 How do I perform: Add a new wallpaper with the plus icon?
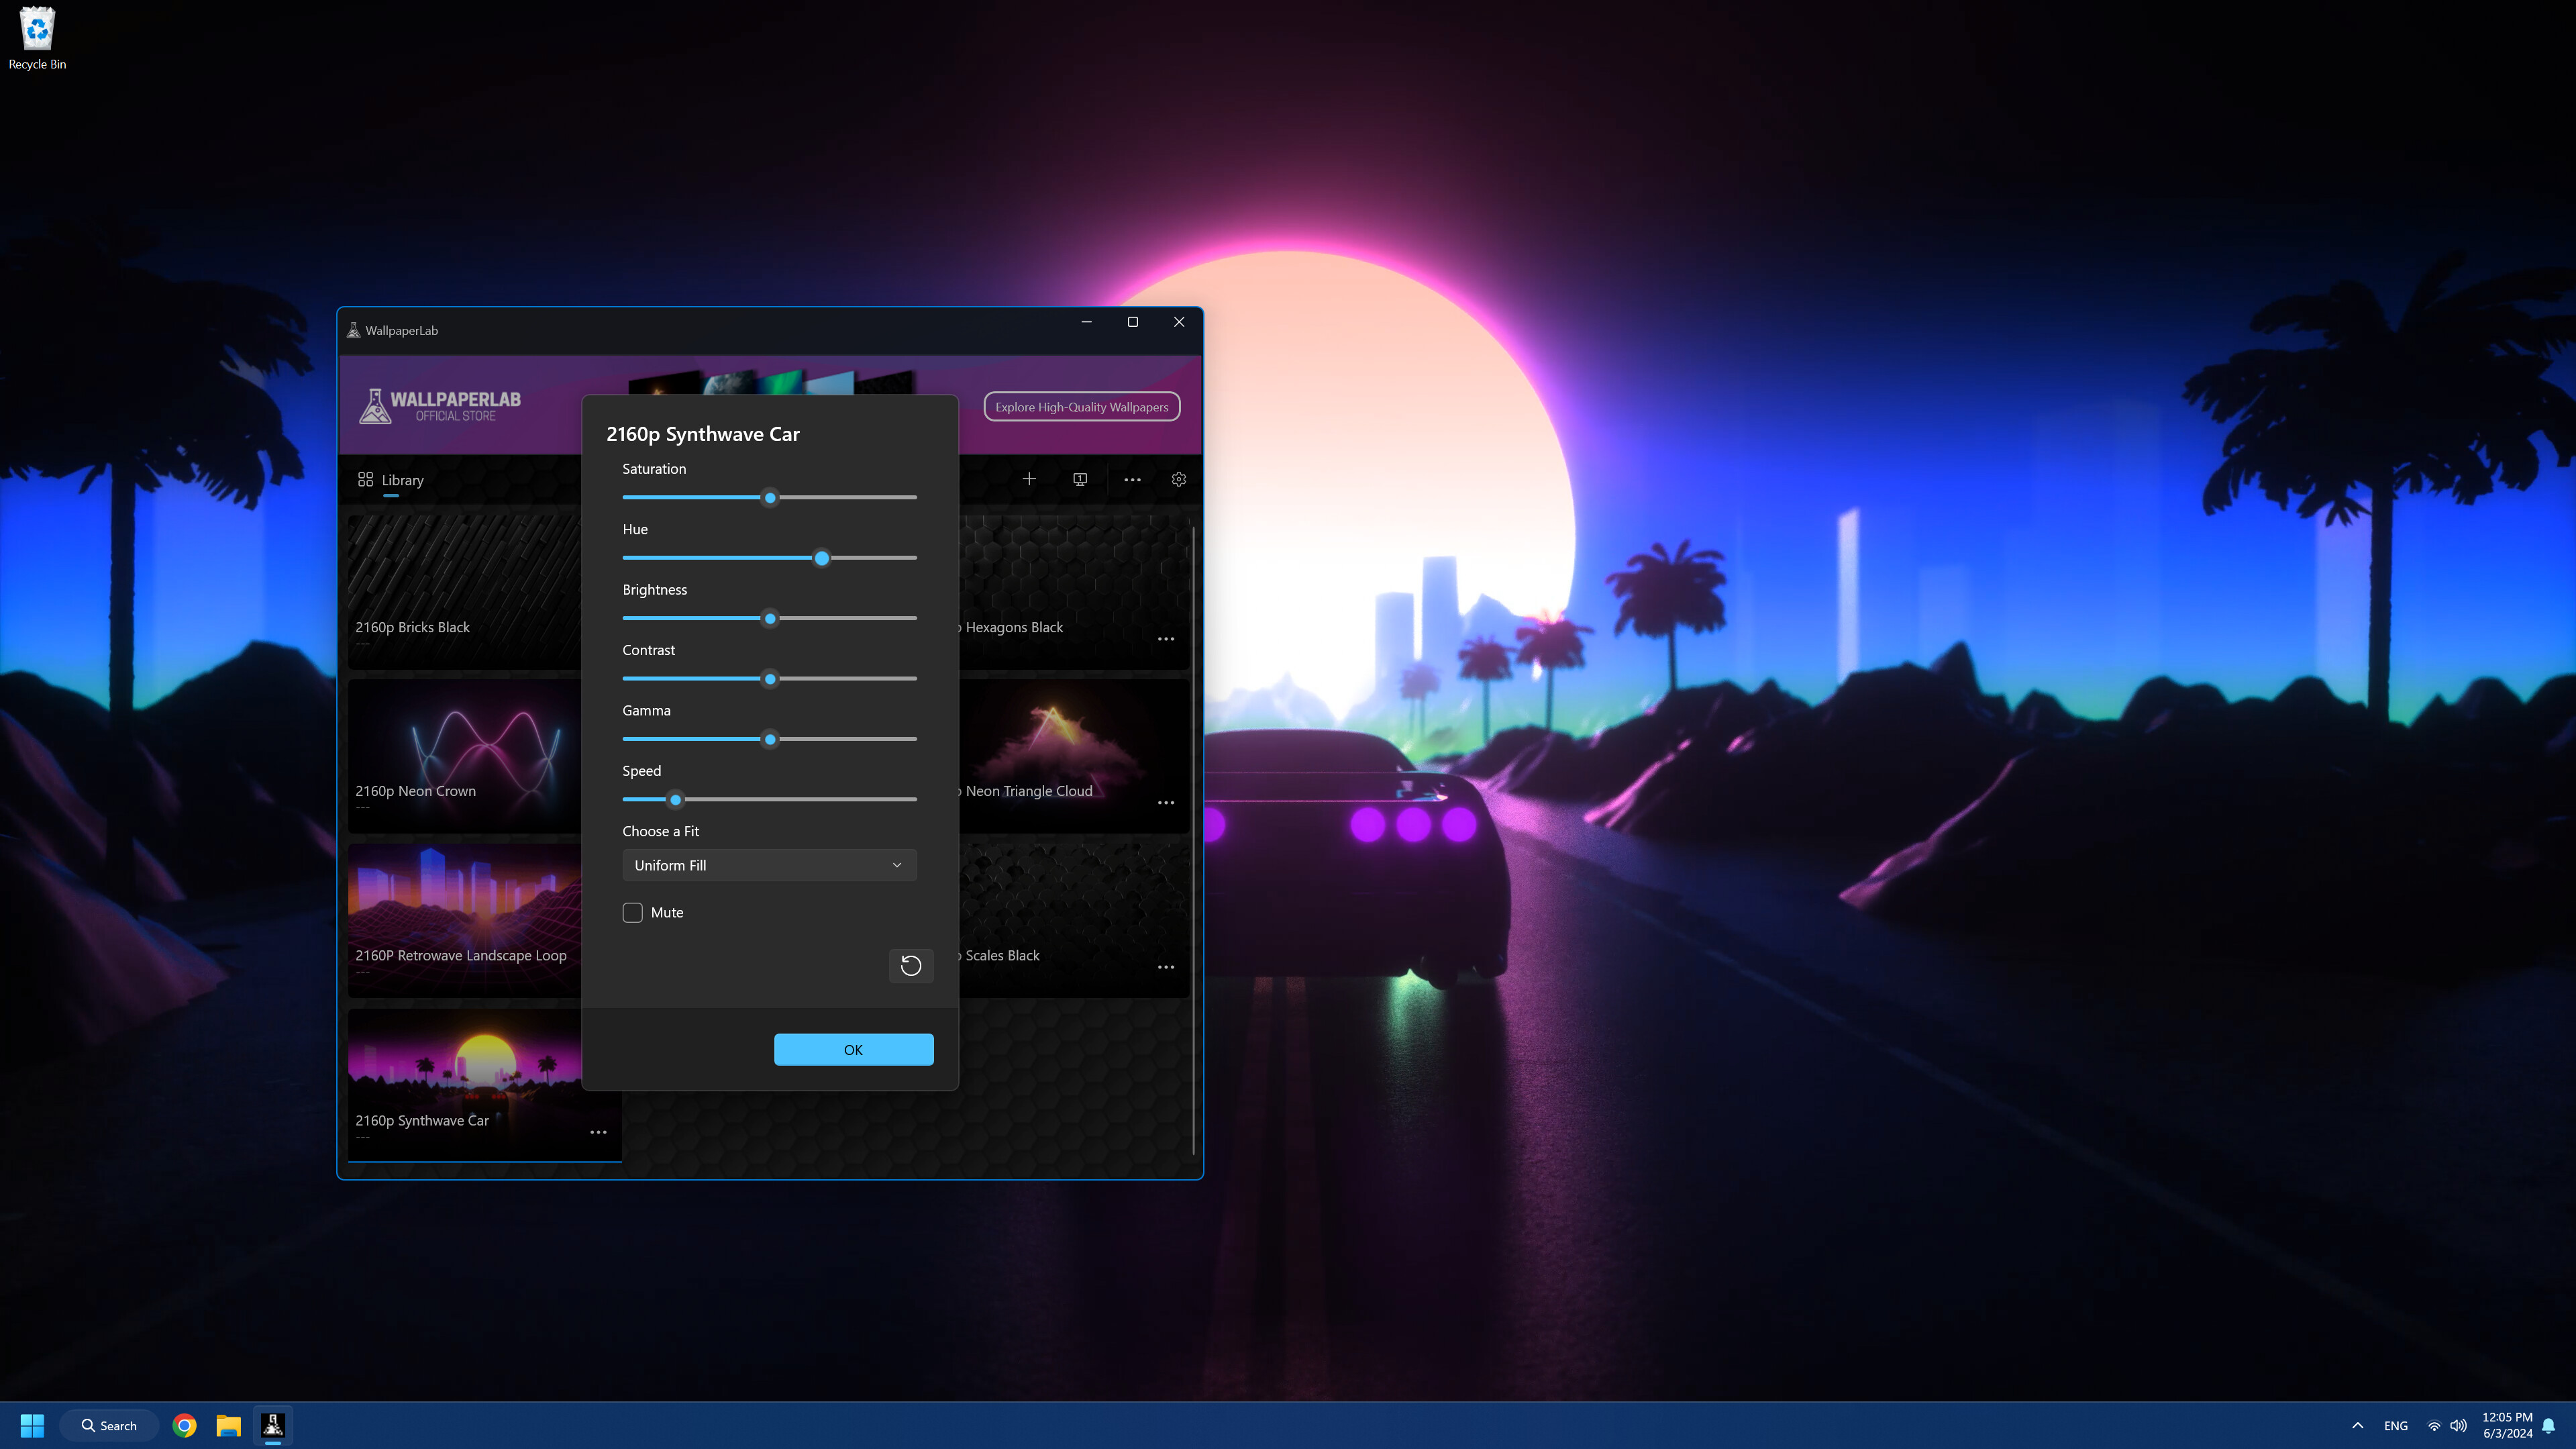(1029, 478)
